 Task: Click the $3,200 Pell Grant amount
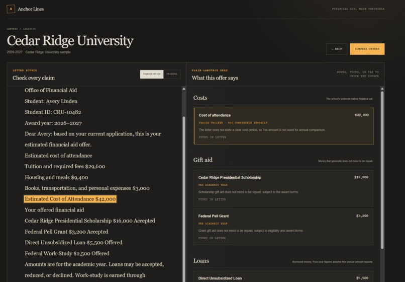(x=362, y=216)
